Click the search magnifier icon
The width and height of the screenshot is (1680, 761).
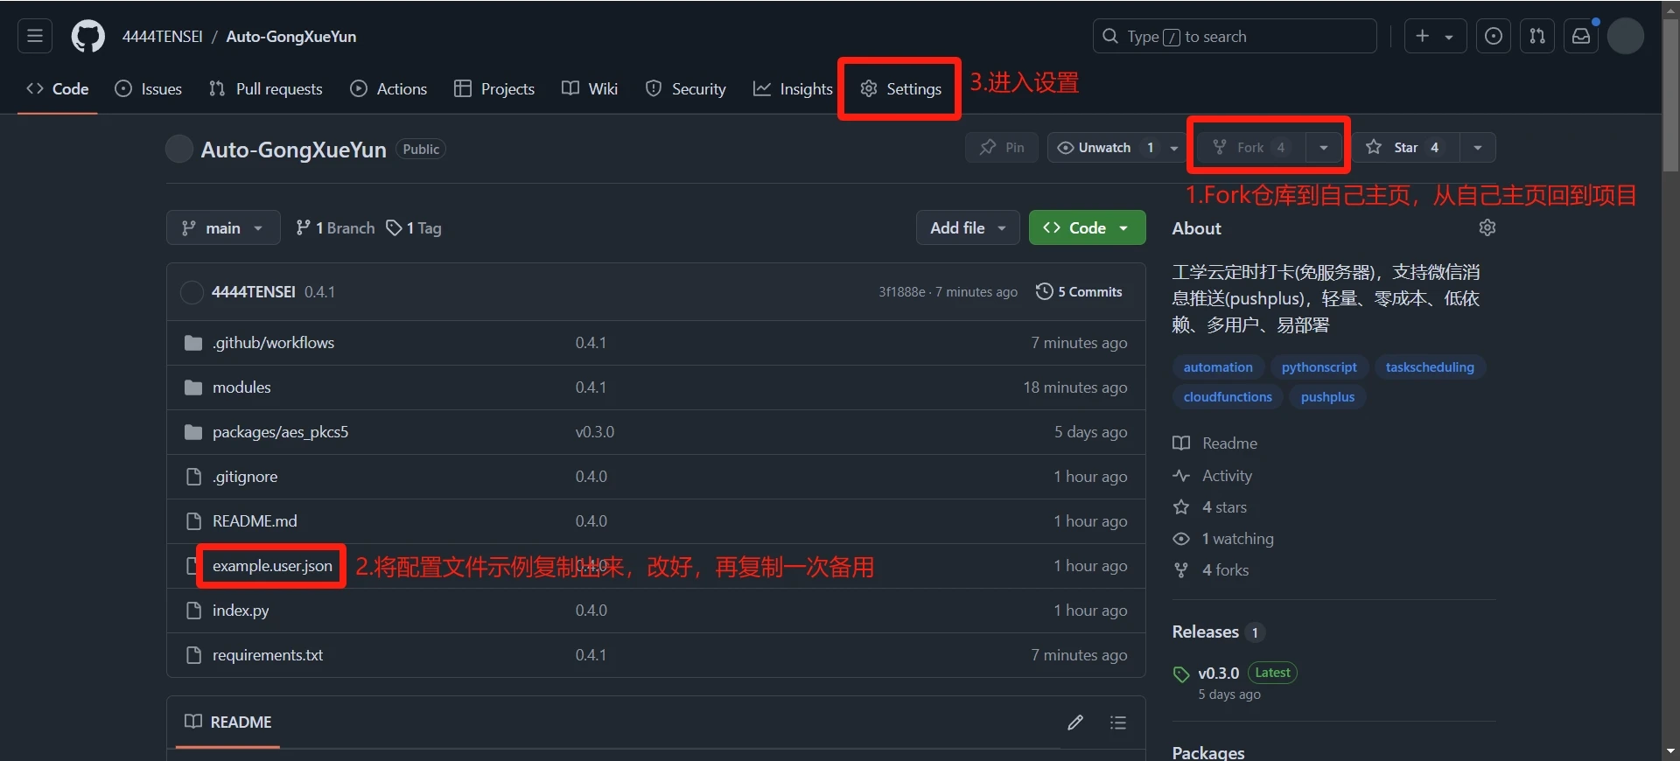[1110, 37]
